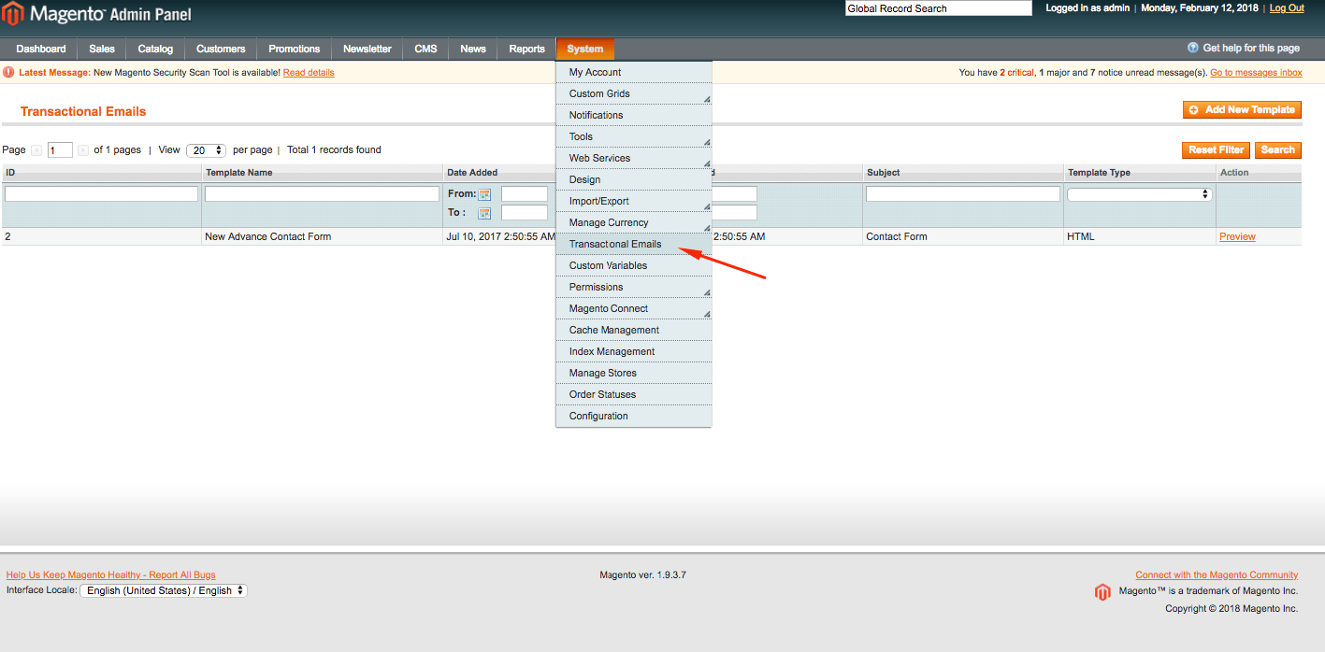Viewport: 1325px width, 652px height.
Task: Click the help question mark icon
Action: [1193, 48]
